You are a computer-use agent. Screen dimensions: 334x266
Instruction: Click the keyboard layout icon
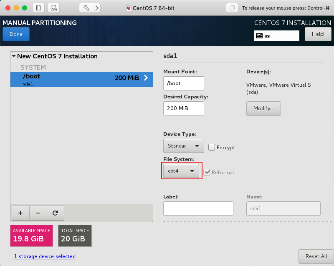[x=259, y=36]
